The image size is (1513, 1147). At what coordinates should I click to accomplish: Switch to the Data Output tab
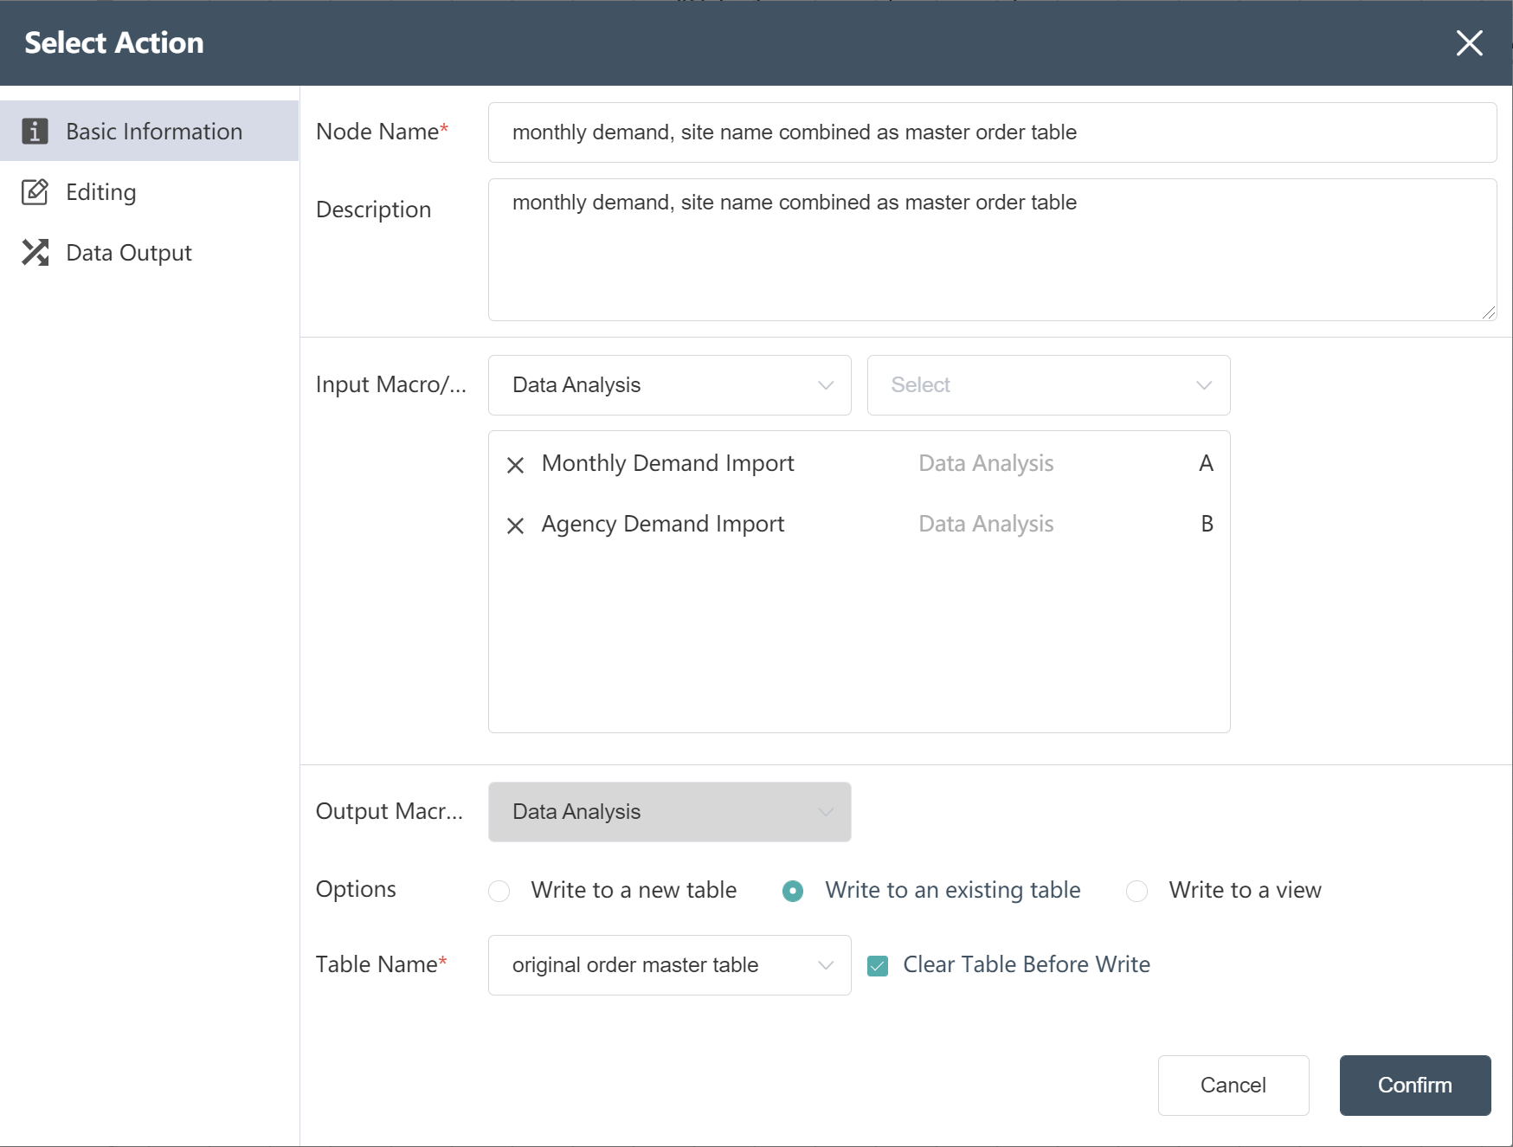(x=149, y=252)
